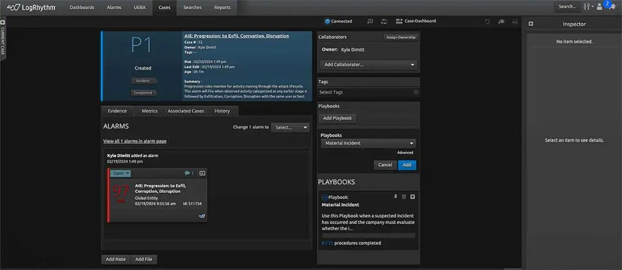Click the export icon next to print
The image size is (622, 270).
point(501,21)
